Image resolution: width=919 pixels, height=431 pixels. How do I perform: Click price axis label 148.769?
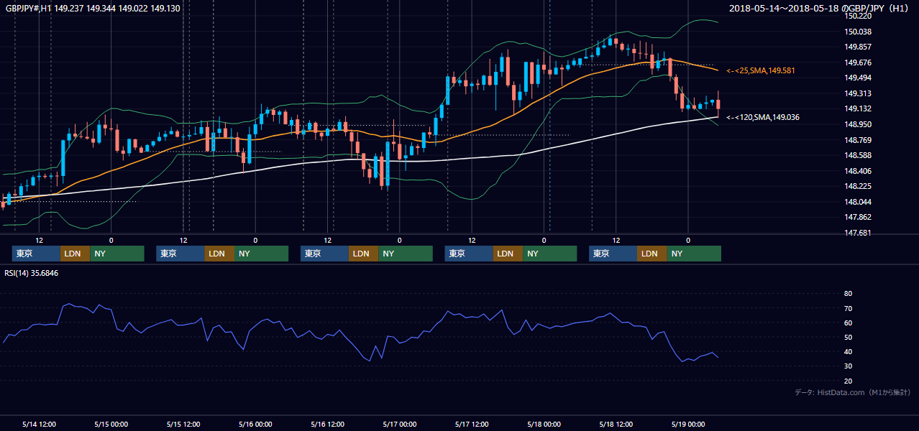[x=859, y=140]
